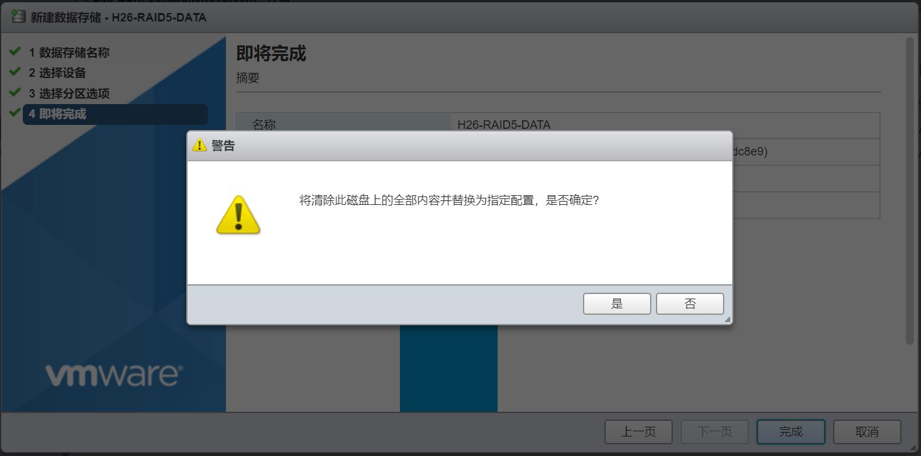Click the vmware logo in sidebar
The image size is (921, 456).
114,375
